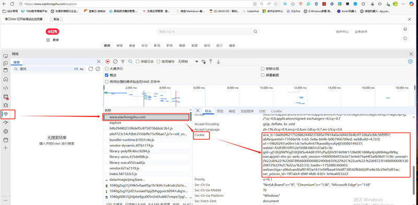
Task: Open the Console tool with red error badge
Action: click(6, 97)
